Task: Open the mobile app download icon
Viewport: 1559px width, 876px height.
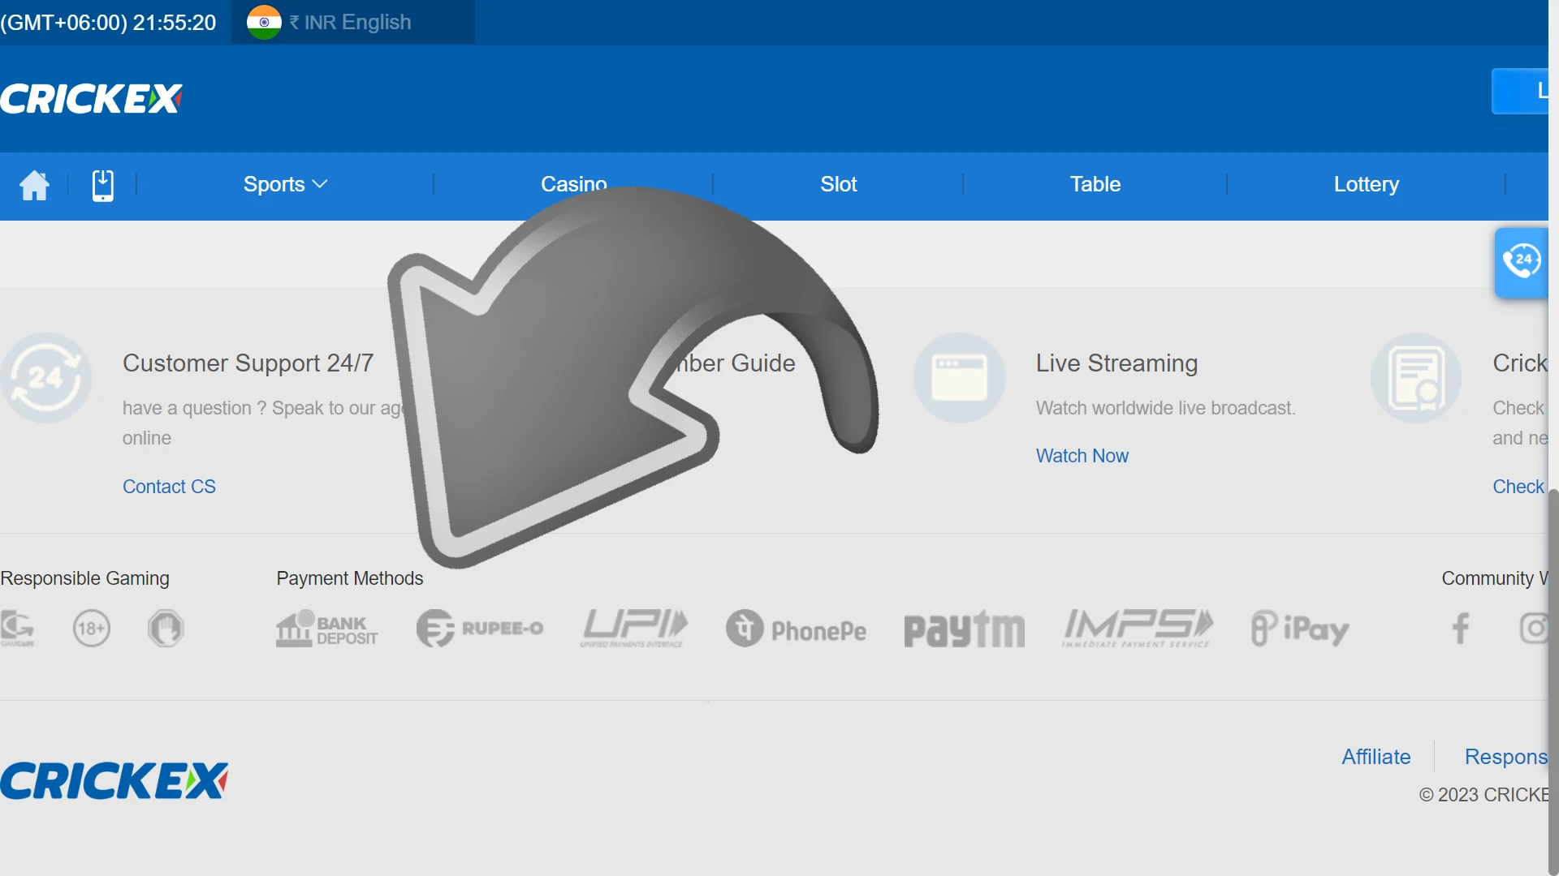Action: pos(102,185)
